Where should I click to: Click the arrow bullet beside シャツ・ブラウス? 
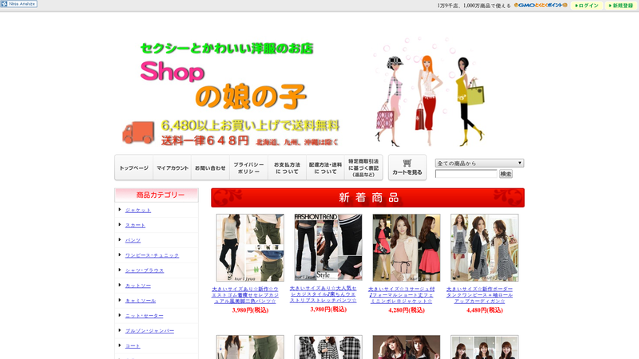click(120, 270)
